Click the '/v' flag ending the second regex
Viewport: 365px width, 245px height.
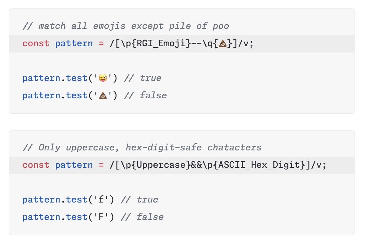pyautogui.click(x=316, y=165)
